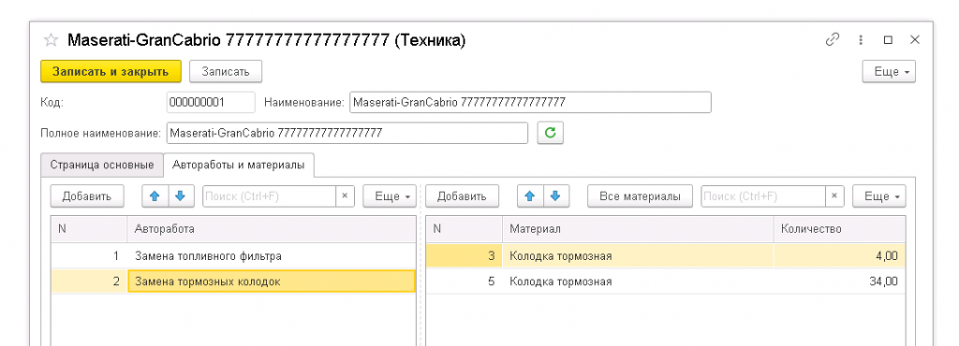The width and height of the screenshot is (959, 346).
Task: Click the green refresh full name icon
Action: [550, 133]
